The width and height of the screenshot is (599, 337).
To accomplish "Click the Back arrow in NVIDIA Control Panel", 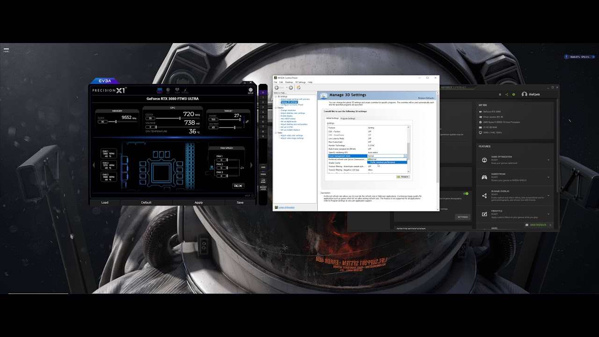I will [x=277, y=88].
